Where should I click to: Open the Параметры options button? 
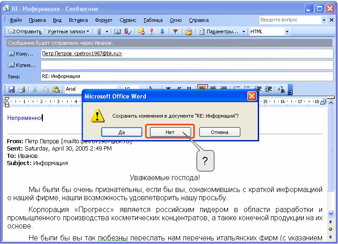click(x=219, y=31)
